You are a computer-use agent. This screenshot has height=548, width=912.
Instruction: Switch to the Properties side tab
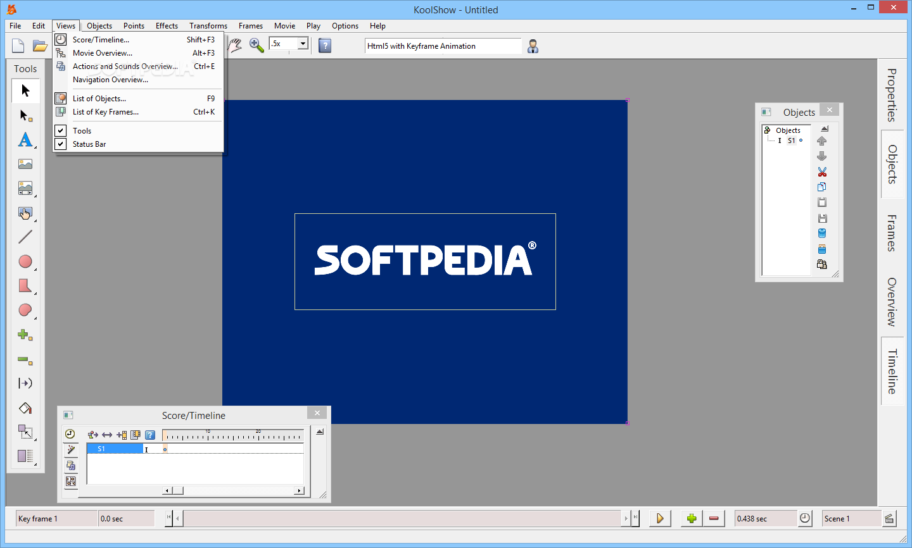[891, 94]
